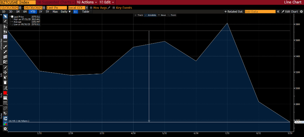Screen dimensions: 304x137
Task: Select the arrow pointer tool in left toolbar
Action: [x=5, y=17]
